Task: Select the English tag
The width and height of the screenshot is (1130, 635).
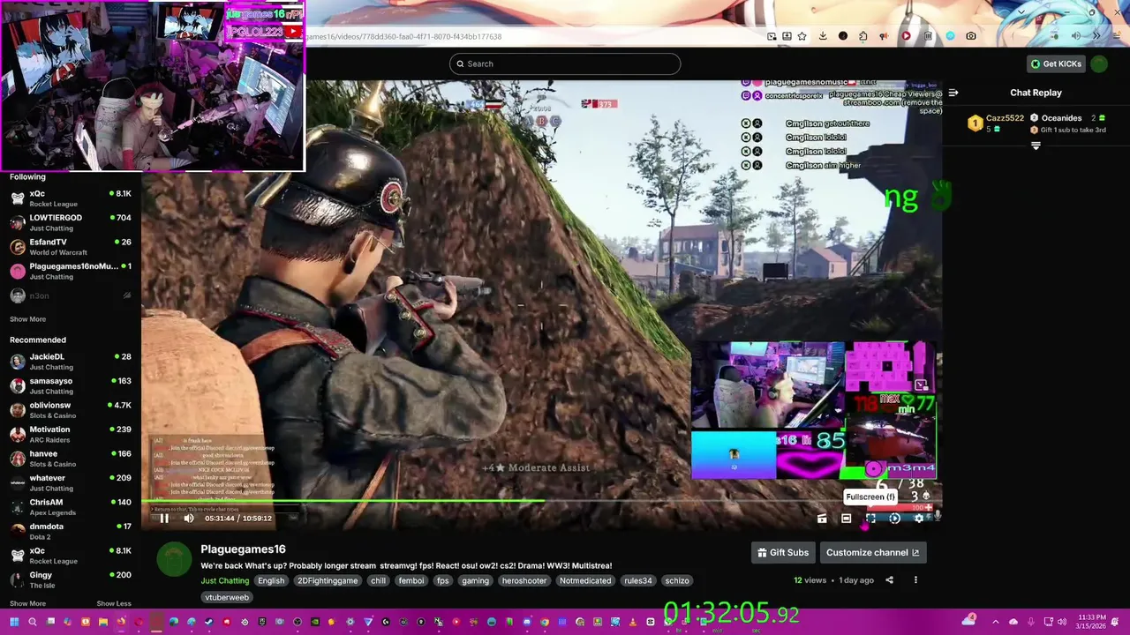Action: pos(271,580)
